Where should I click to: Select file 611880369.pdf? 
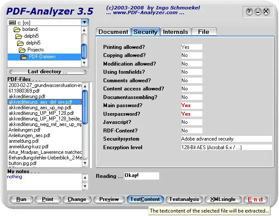coord(45,91)
